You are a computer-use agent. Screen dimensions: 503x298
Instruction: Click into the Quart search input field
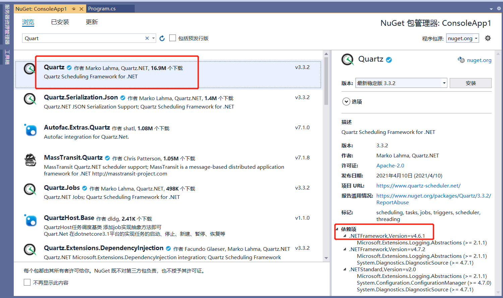pyautogui.click(x=84, y=38)
